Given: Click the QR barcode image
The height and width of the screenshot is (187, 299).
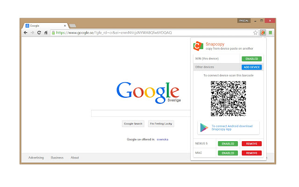Looking at the screenshot, I should (x=228, y=99).
